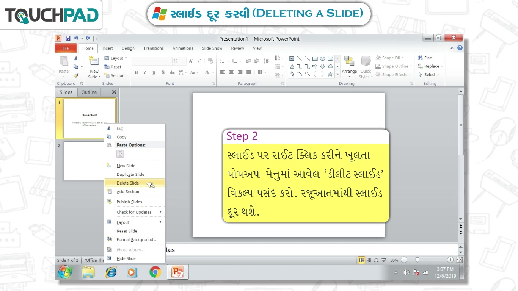The width and height of the screenshot is (518, 291).
Task: Open Google Chrome from taskbar
Action: point(155,272)
